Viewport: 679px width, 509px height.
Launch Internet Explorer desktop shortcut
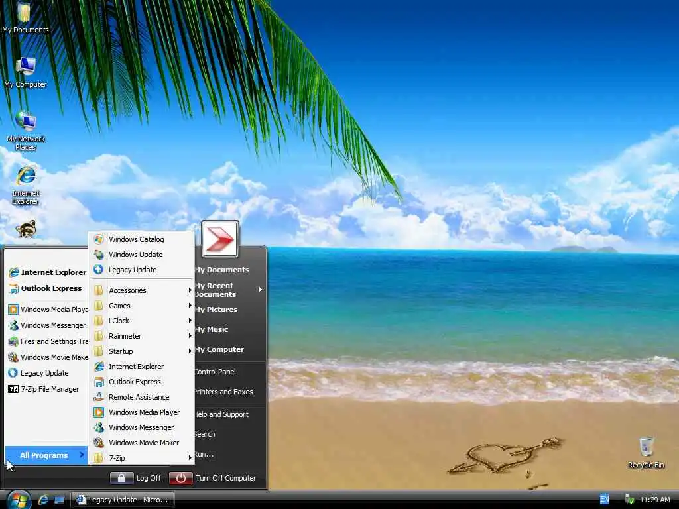26,186
